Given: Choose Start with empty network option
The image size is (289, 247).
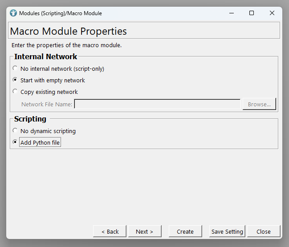Looking at the screenshot, I should click(x=16, y=80).
